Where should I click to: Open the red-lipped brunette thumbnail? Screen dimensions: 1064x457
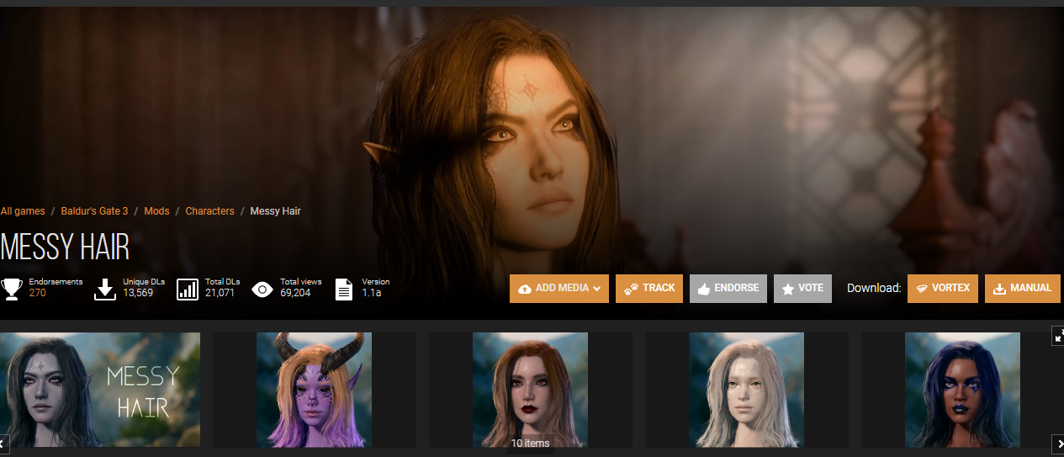coord(530,390)
